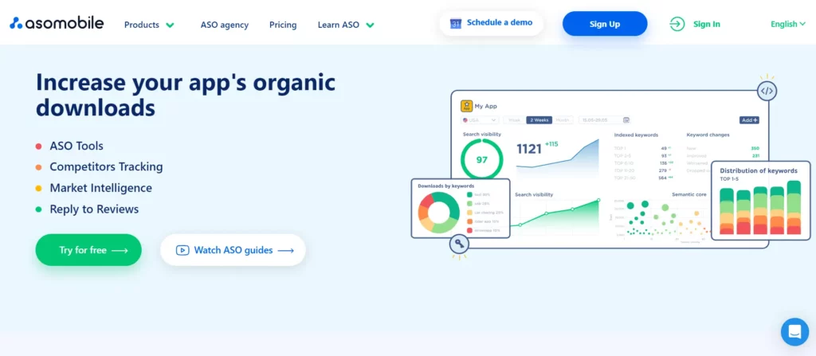
Task: Click the Sign Up button
Action: point(604,24)
